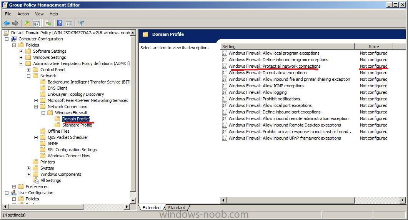Select Link-Layer Topology Discovery folder
The width and height of the screenshot is (408, 220).
pos(76,94)
